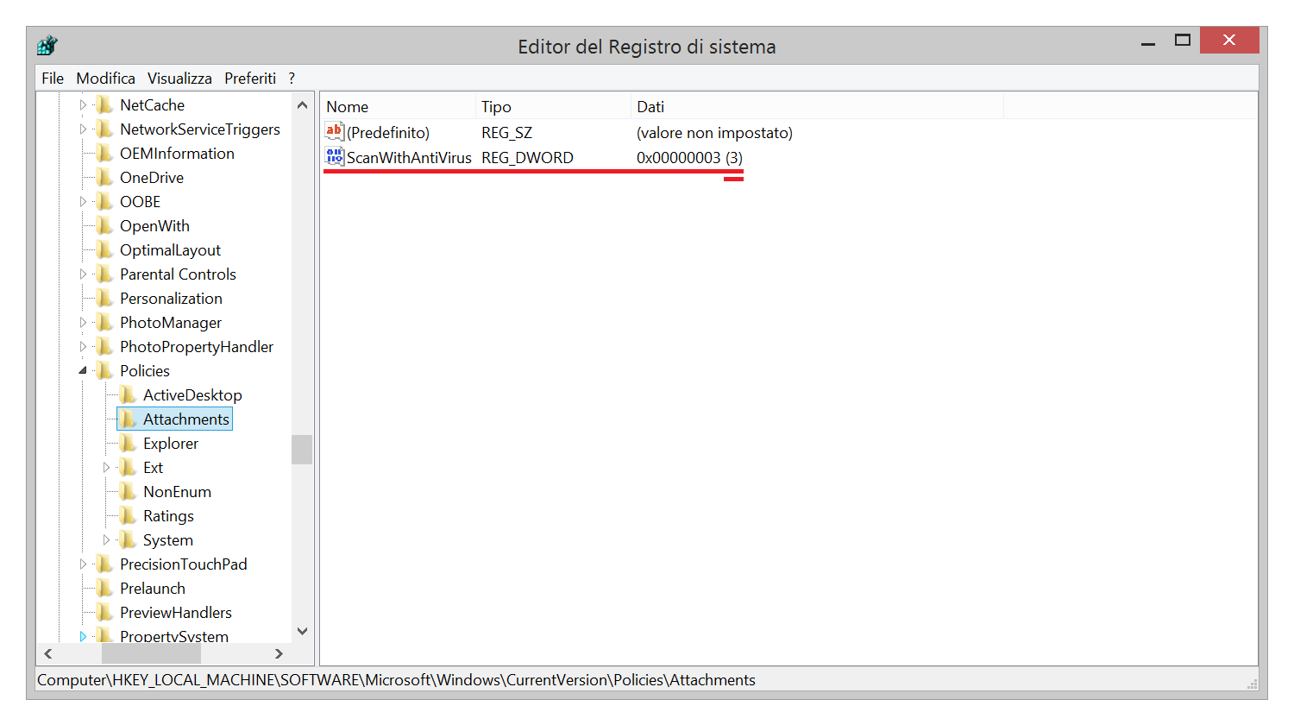The width and height of the screenshot is (1294, 725).
Task: Click the Registry Editor app icon in title bar
Action: coord(47,46)
